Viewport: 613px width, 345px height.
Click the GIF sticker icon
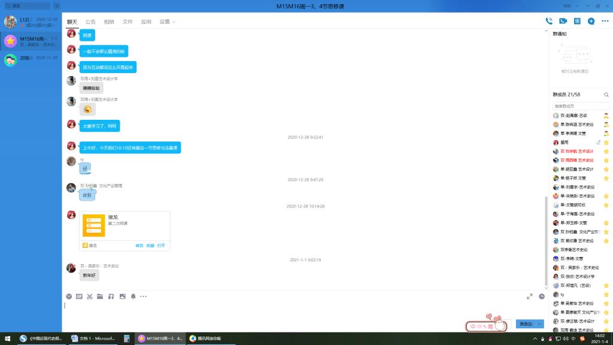[79, 296]
